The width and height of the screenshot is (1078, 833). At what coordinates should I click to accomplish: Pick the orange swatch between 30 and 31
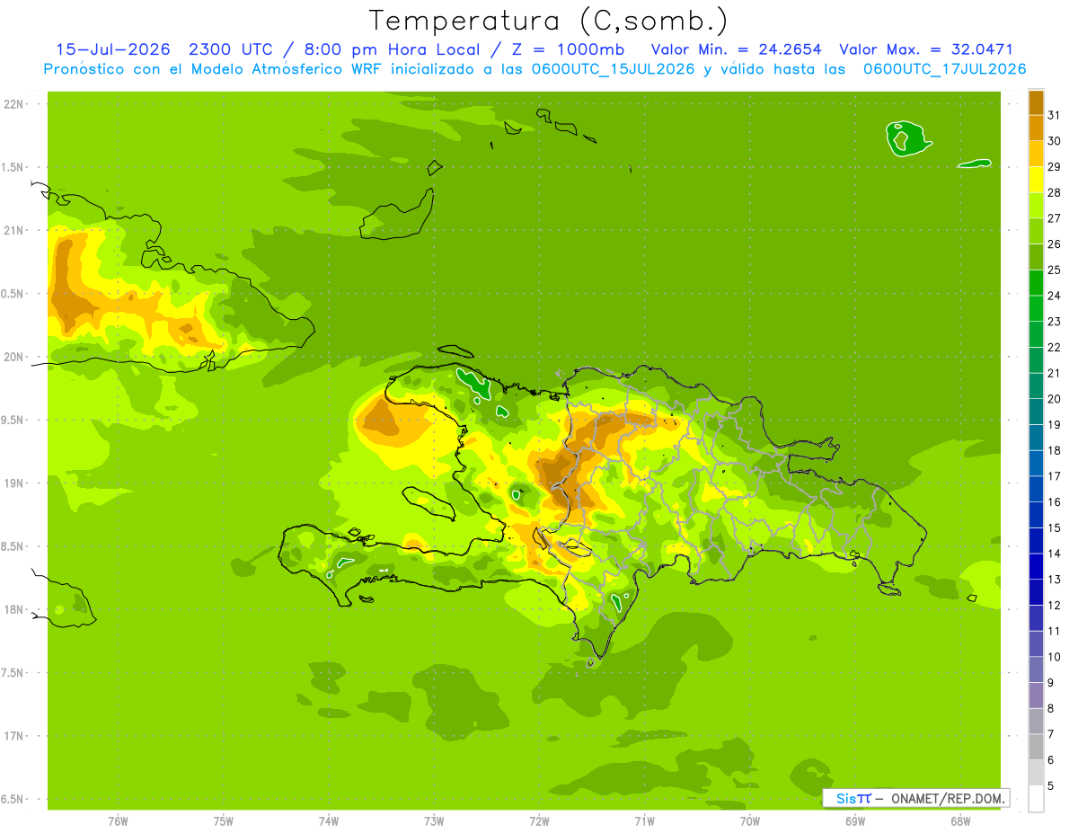coord(1036,128)
